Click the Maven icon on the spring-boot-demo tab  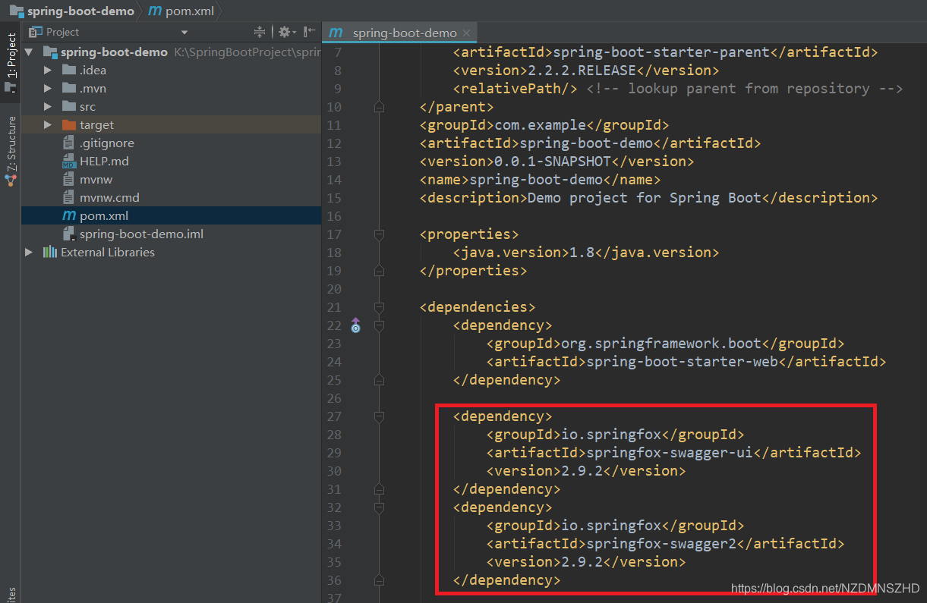click(x=336, y=33)
